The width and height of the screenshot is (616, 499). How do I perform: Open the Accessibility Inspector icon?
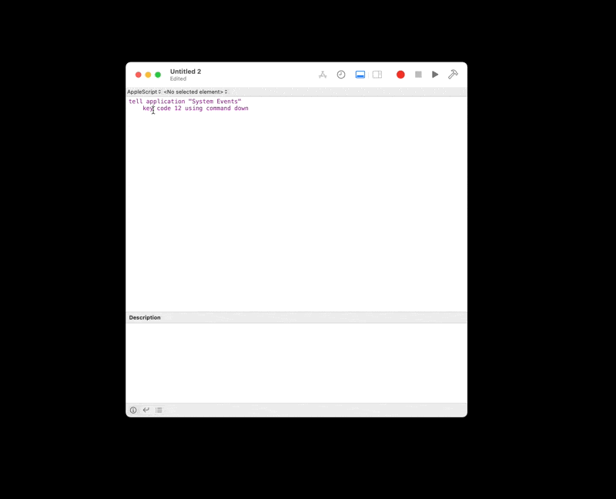pos(323,74)
